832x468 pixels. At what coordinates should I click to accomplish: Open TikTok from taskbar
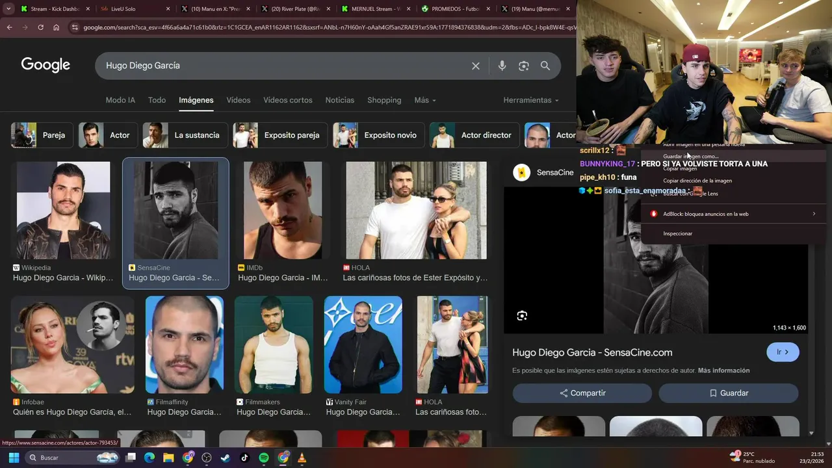pyautogui.click(x=244, y=458)
